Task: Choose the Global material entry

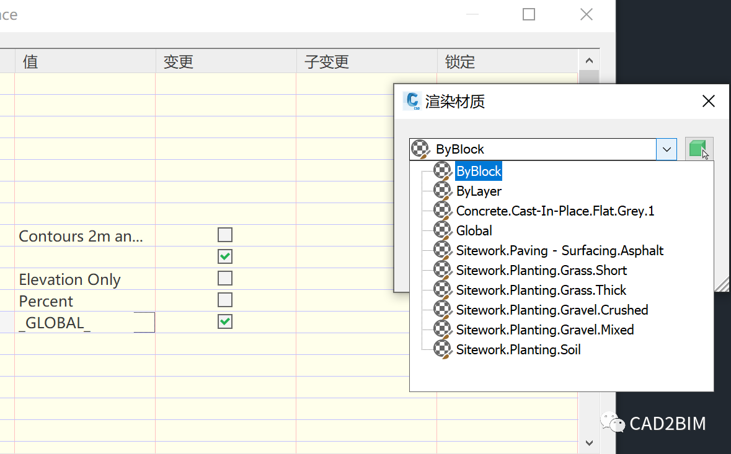Action: 474,230
